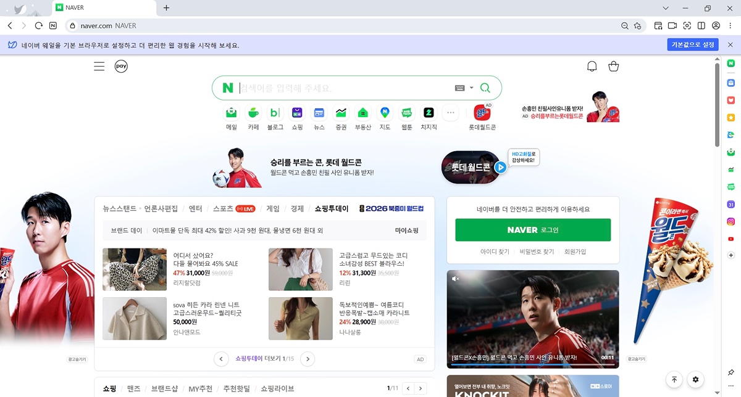Add a sidebar app with plus icon
Screen dimensions: 741x397
[731, 255]
